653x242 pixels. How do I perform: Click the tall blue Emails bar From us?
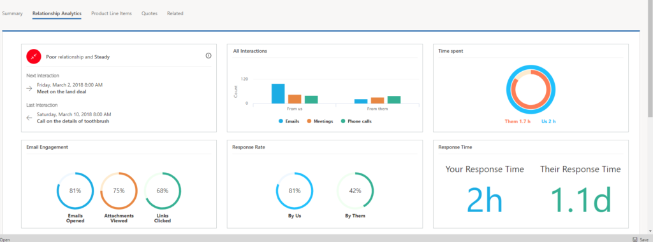coord(278,94)
